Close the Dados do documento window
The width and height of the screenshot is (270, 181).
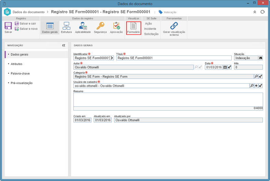tap(263, 3)
